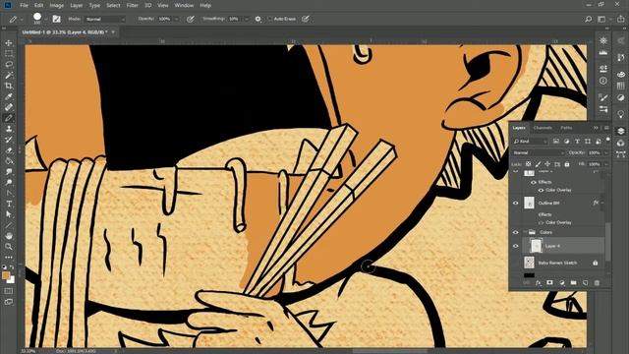The width and height of the screenshot is (629, 354).
Task: Open the Layer menu
Action: [77, 5]
